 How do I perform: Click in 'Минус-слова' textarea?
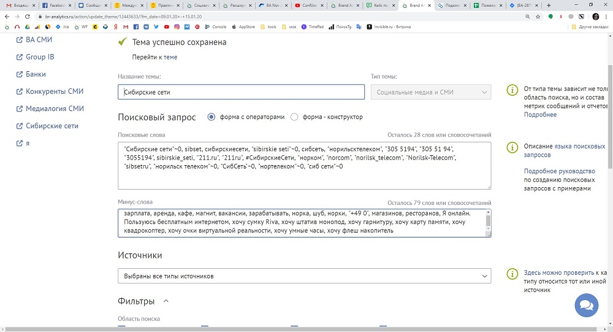click(304, 223)
